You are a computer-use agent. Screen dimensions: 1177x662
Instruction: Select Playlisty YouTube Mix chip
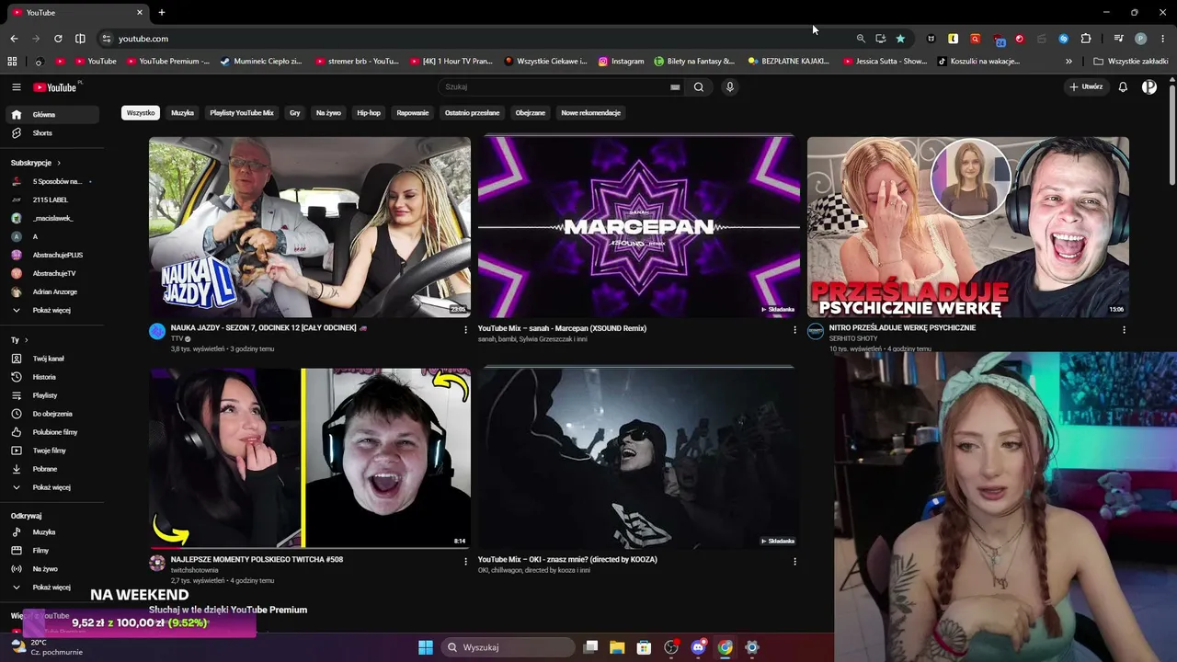click(x=242, y=113)
